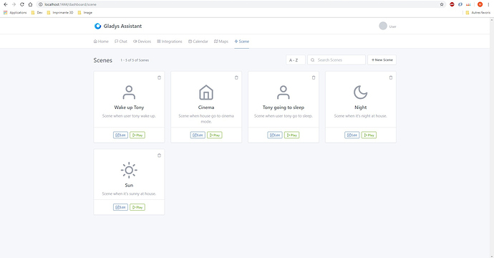Open the Imprimante 3D bookmarks folder
Image resolution: width=494 pixels, height=258 pixels.
click(60, 13)
